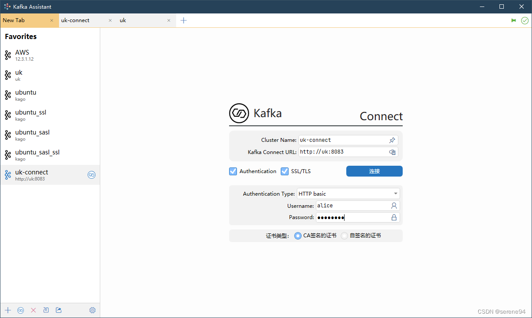Click the icon inside the Kafka Connect URL field

tap(392, 152)
